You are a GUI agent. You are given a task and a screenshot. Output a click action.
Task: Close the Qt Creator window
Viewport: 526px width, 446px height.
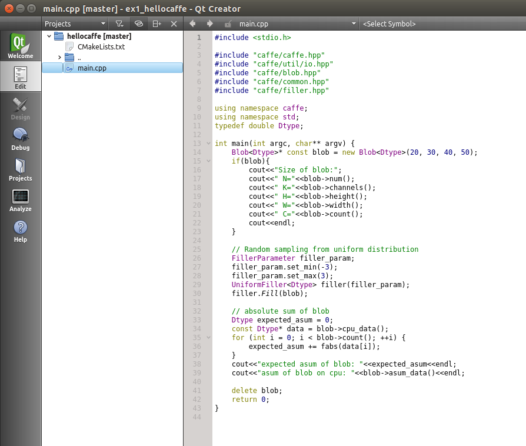pyautogui.click(x=9, y=8)
